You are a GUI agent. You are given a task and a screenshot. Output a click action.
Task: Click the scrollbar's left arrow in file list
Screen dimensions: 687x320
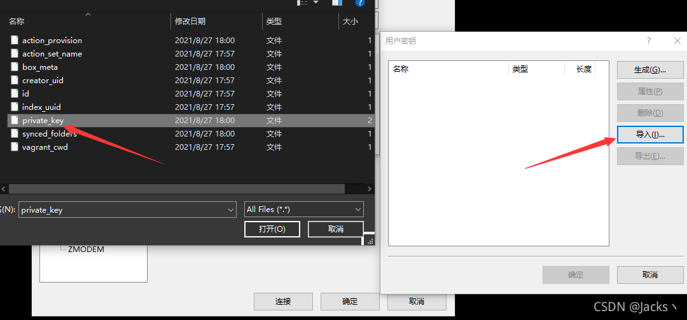[4, 189]
